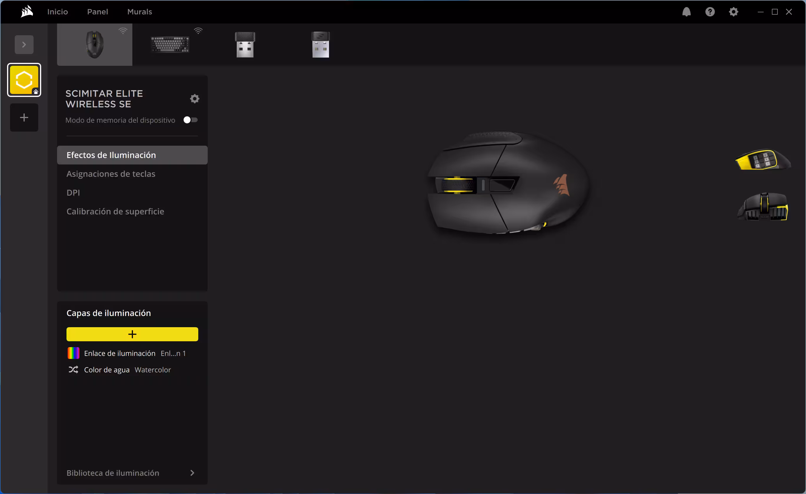
Task: Open Biblioteca de iluminación link
Action: tap(113, 473)
